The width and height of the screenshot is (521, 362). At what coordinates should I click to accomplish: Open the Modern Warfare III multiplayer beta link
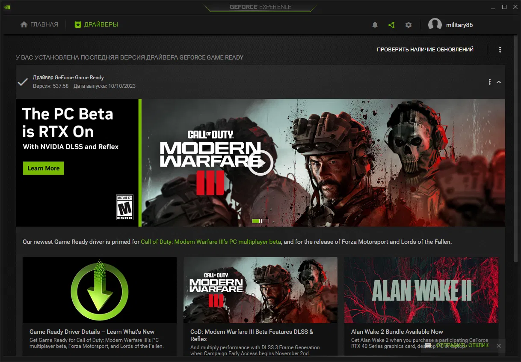pyautogui.click(x=211, y=242)
